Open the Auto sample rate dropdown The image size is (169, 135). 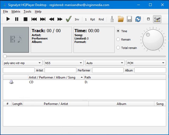[105, 63]
